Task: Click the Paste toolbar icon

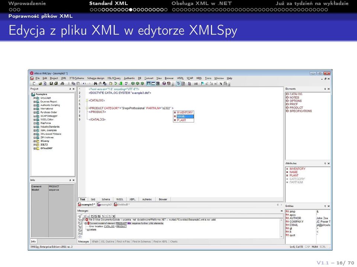Action: click(x=78, y=84)
